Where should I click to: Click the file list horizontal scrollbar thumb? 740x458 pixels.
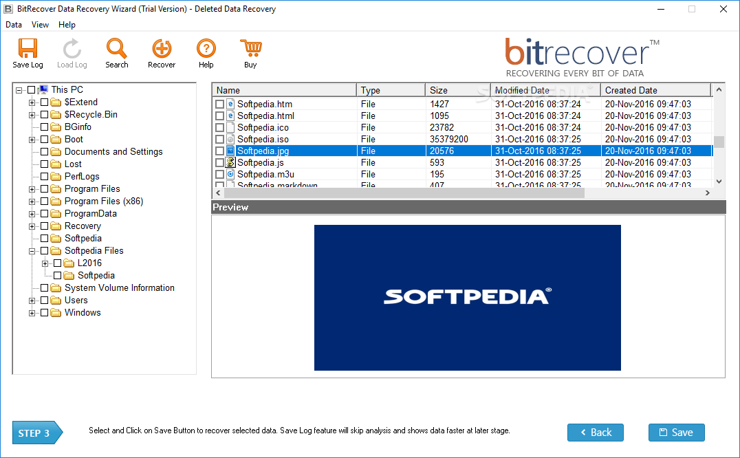(404, 193)
